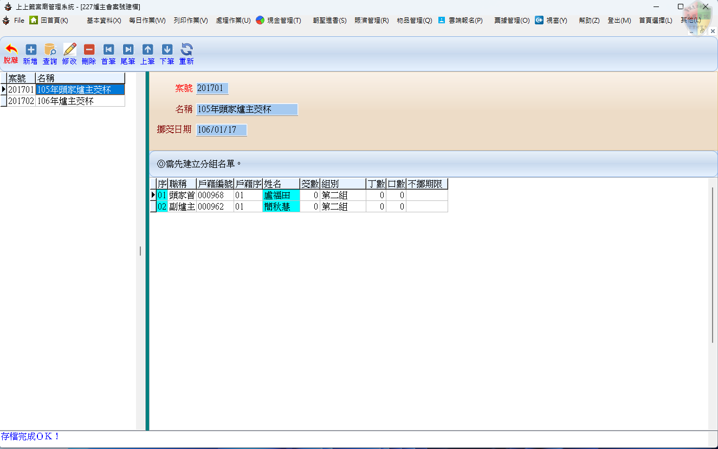Open the 列印作業(V) menu
This screenshot has width=718, height=449.
pyautogui.click(x=191, y=21)
